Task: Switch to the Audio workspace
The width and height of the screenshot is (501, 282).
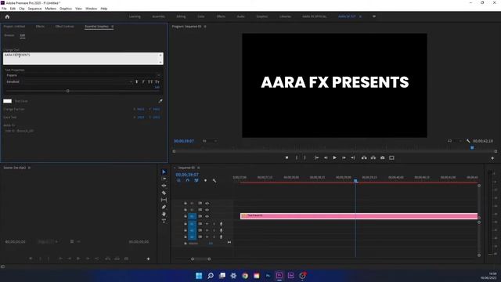Action: (x=240, y=16)
